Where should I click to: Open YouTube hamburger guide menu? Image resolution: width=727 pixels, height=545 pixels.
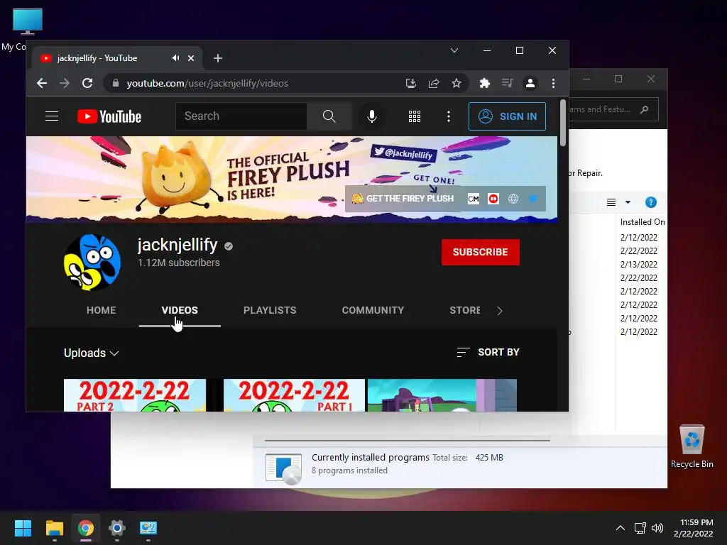52,116
